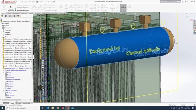Open the PropertyManager panel tab
The image size is (196, 110).
[x=6, y=16]
